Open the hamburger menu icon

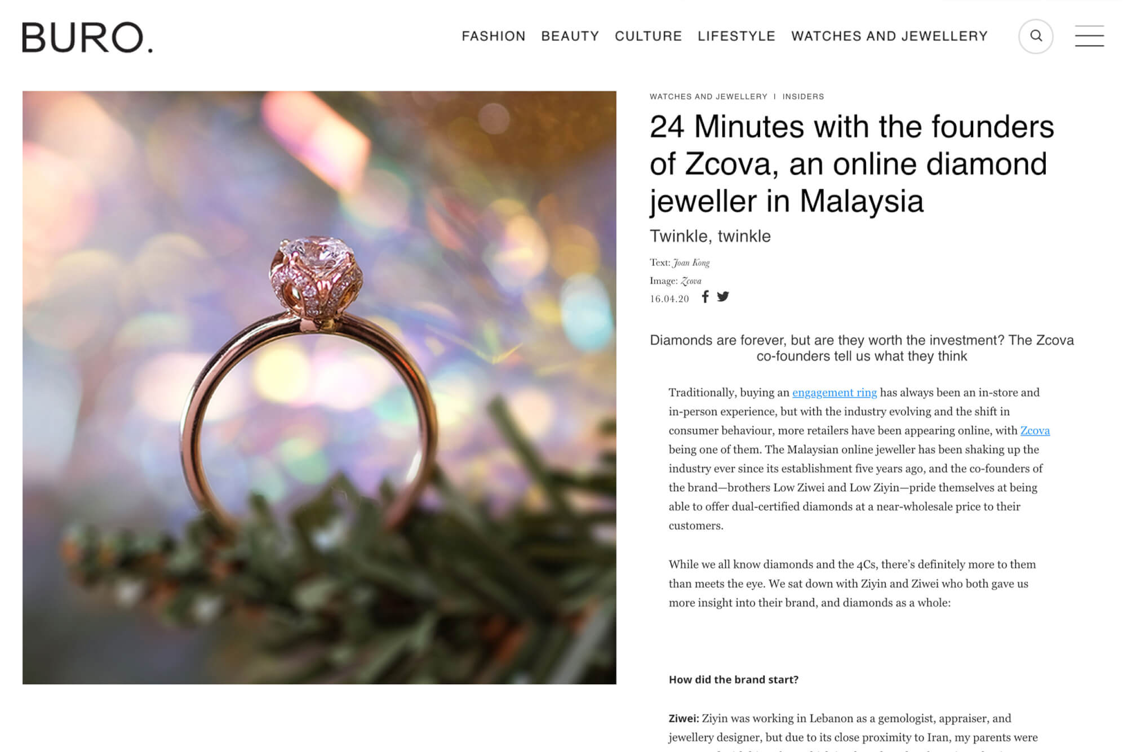click(1089, 36)
